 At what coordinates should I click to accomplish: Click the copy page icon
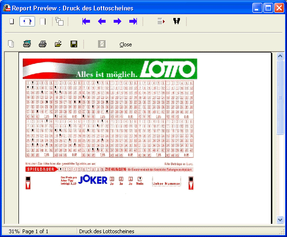(x=11, y=44)
